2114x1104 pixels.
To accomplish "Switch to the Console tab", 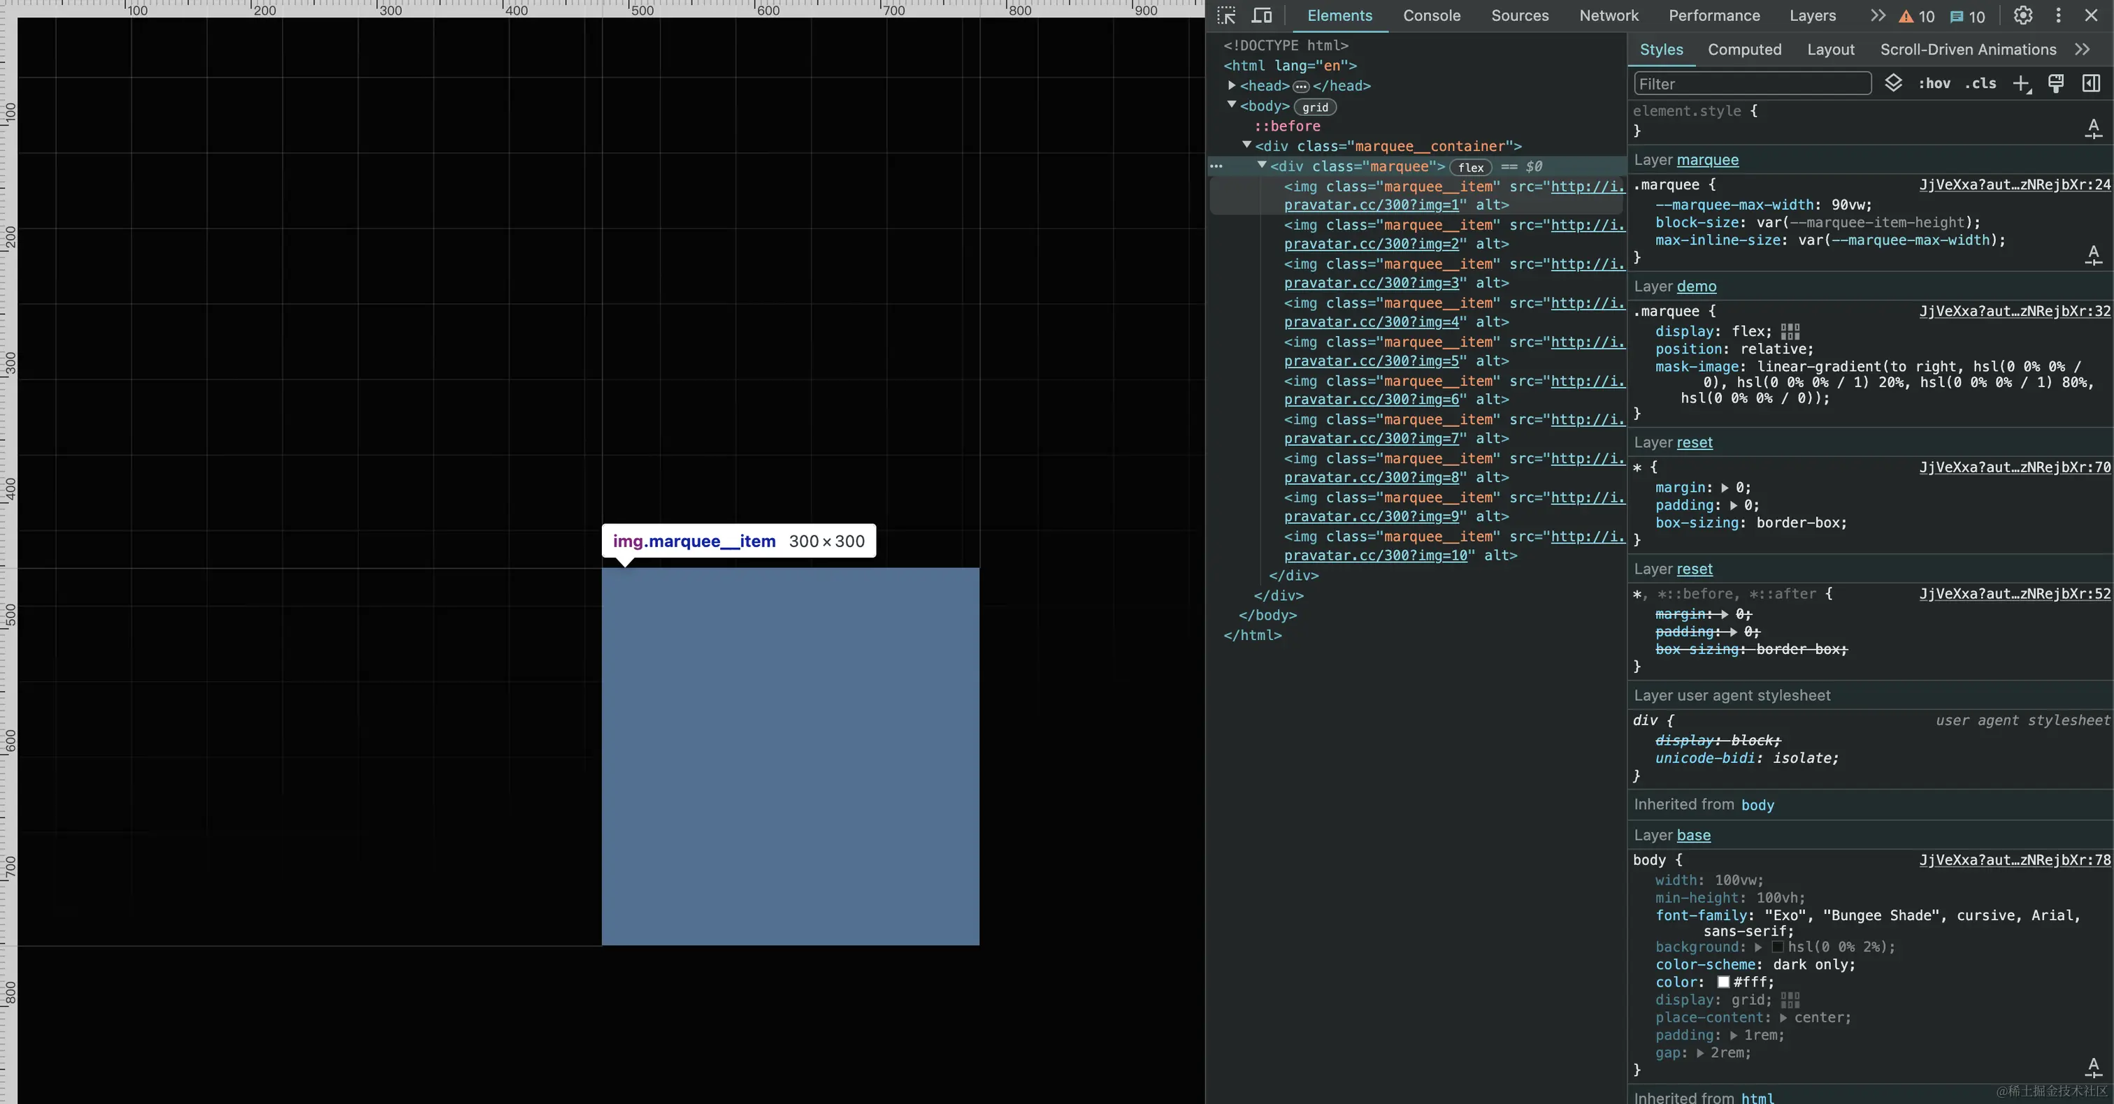I will coord(1431,15).
